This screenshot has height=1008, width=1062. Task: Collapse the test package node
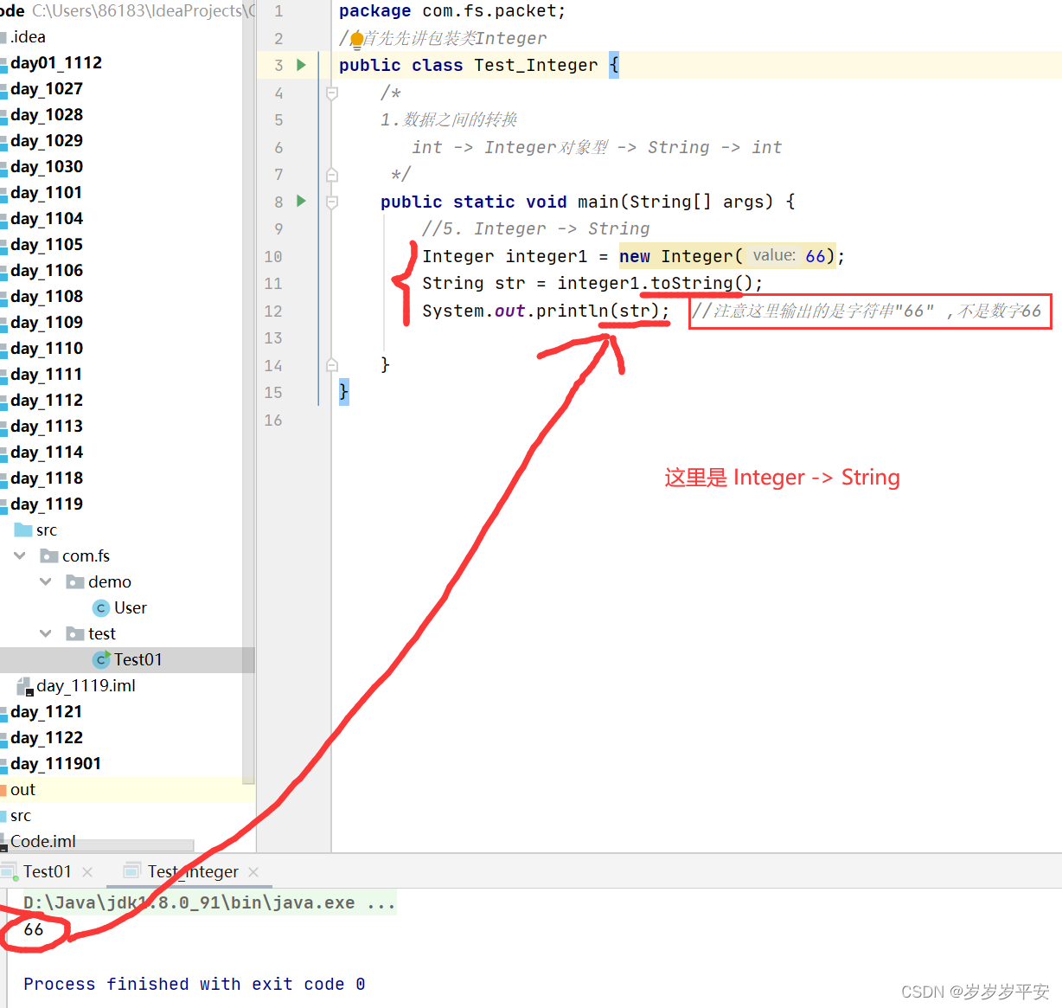[x=46, y=633]
